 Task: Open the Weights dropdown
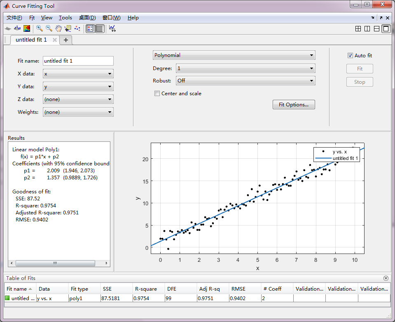click(x=78, y=112)
